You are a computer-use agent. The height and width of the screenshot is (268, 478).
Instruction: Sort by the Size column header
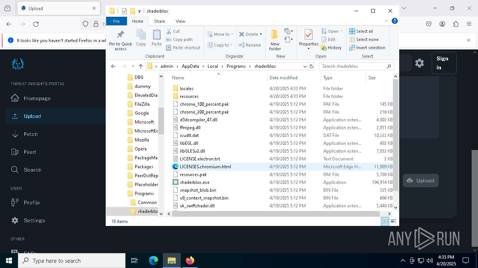coord(379,77)
